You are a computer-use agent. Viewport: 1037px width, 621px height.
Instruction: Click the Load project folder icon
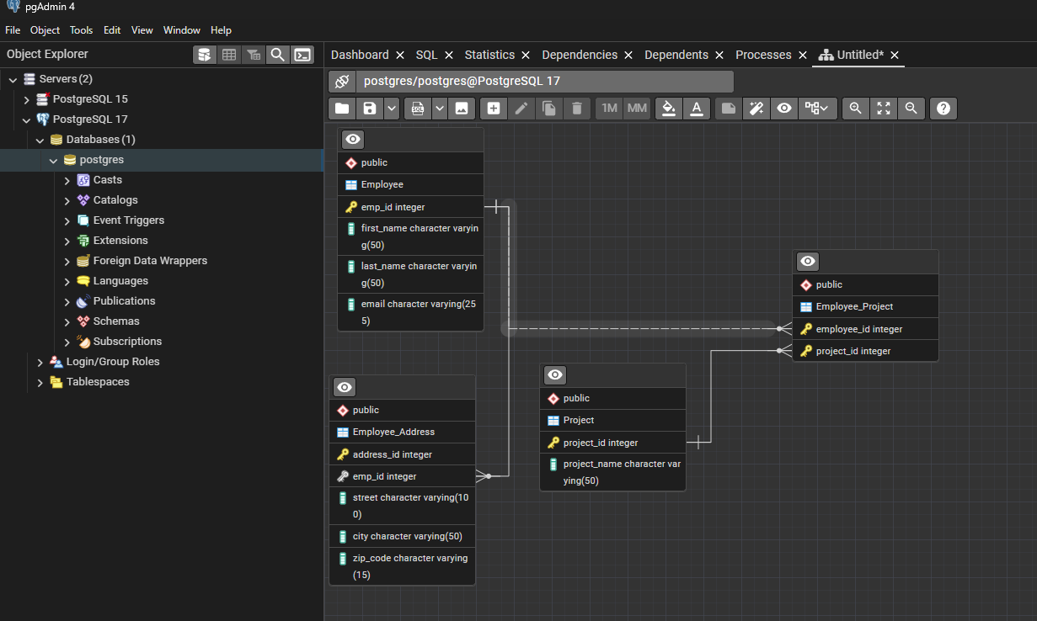(342, 109)
